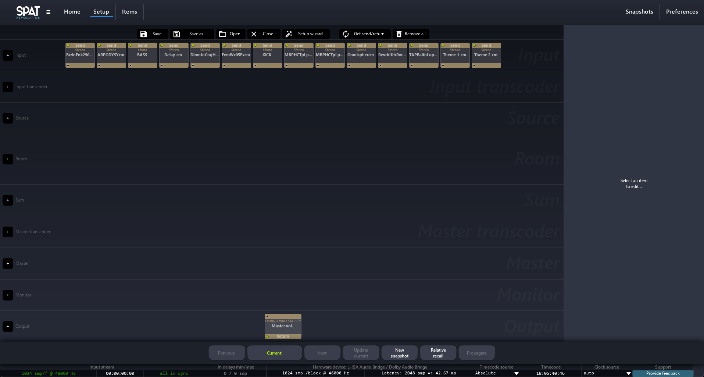Open the Clock source dropdown
The width and height of the screenshot is (704, 377).
tap(628, 373)
